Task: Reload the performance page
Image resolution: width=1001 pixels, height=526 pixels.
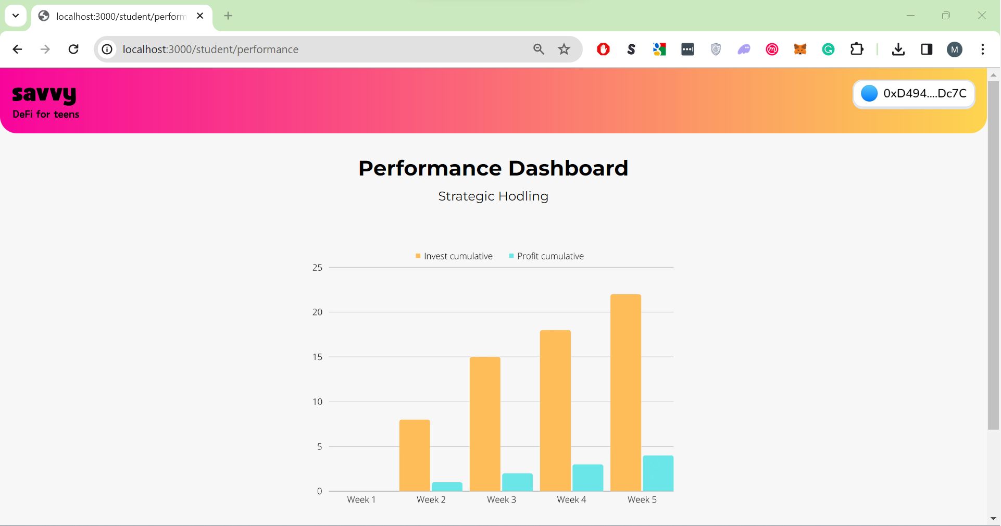Action: click(x=73, y=49)
